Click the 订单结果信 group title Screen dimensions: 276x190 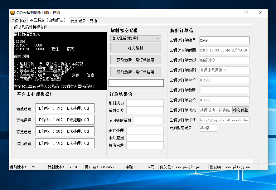coord(121,94)
